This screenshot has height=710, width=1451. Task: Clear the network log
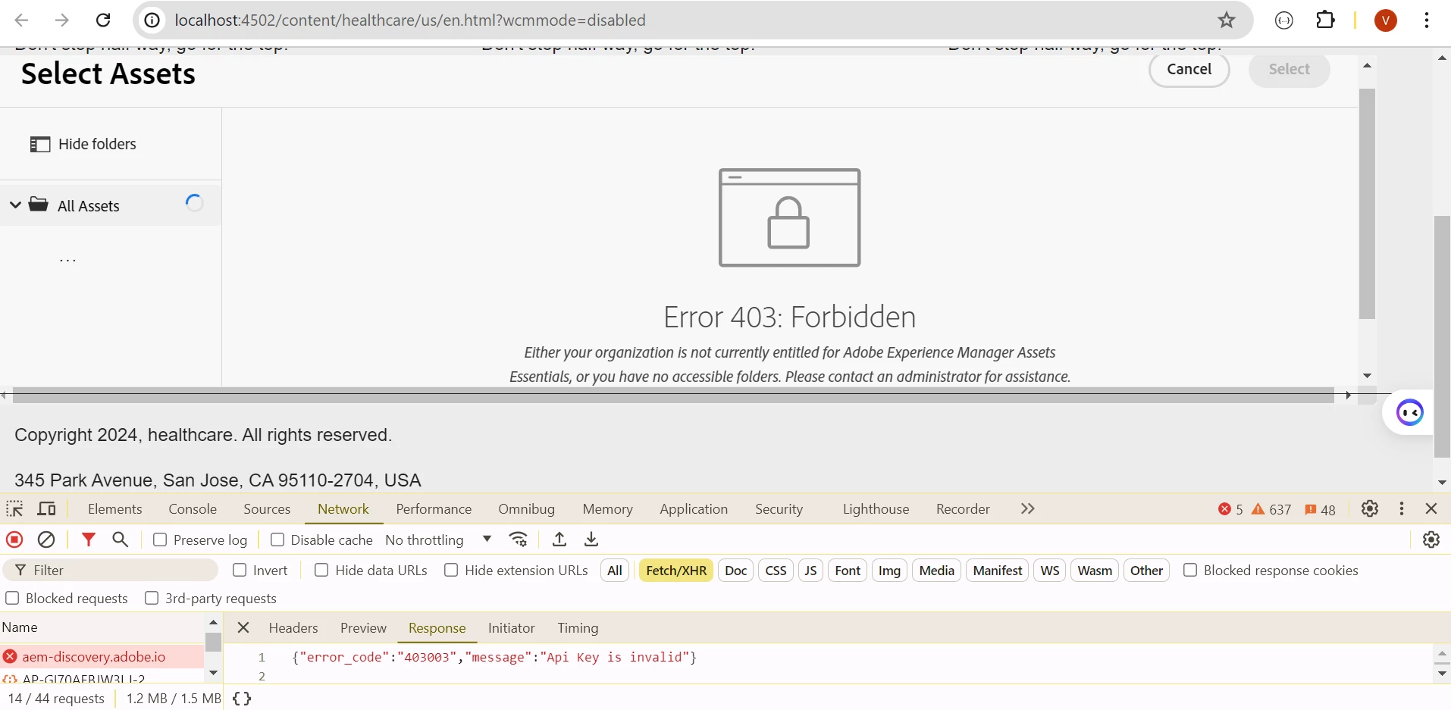click(x=46, y=540)
